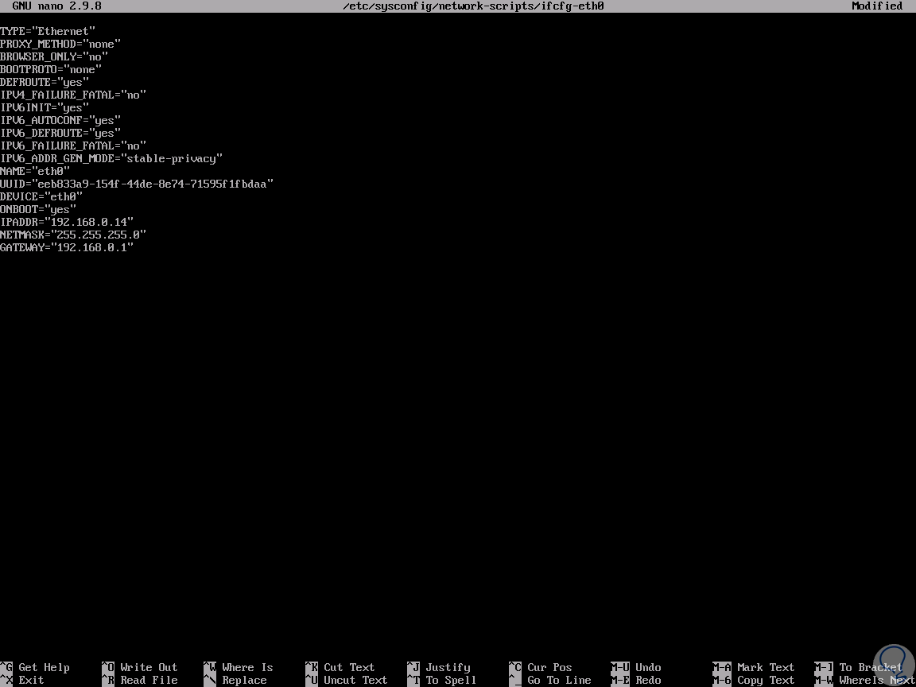
Task: Click the Uncut Text shortcut label
Action: pos(355,680)
